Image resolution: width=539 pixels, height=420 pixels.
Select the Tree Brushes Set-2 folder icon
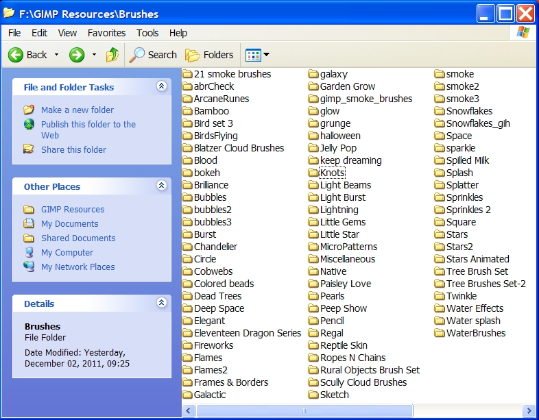coord(440,284)
